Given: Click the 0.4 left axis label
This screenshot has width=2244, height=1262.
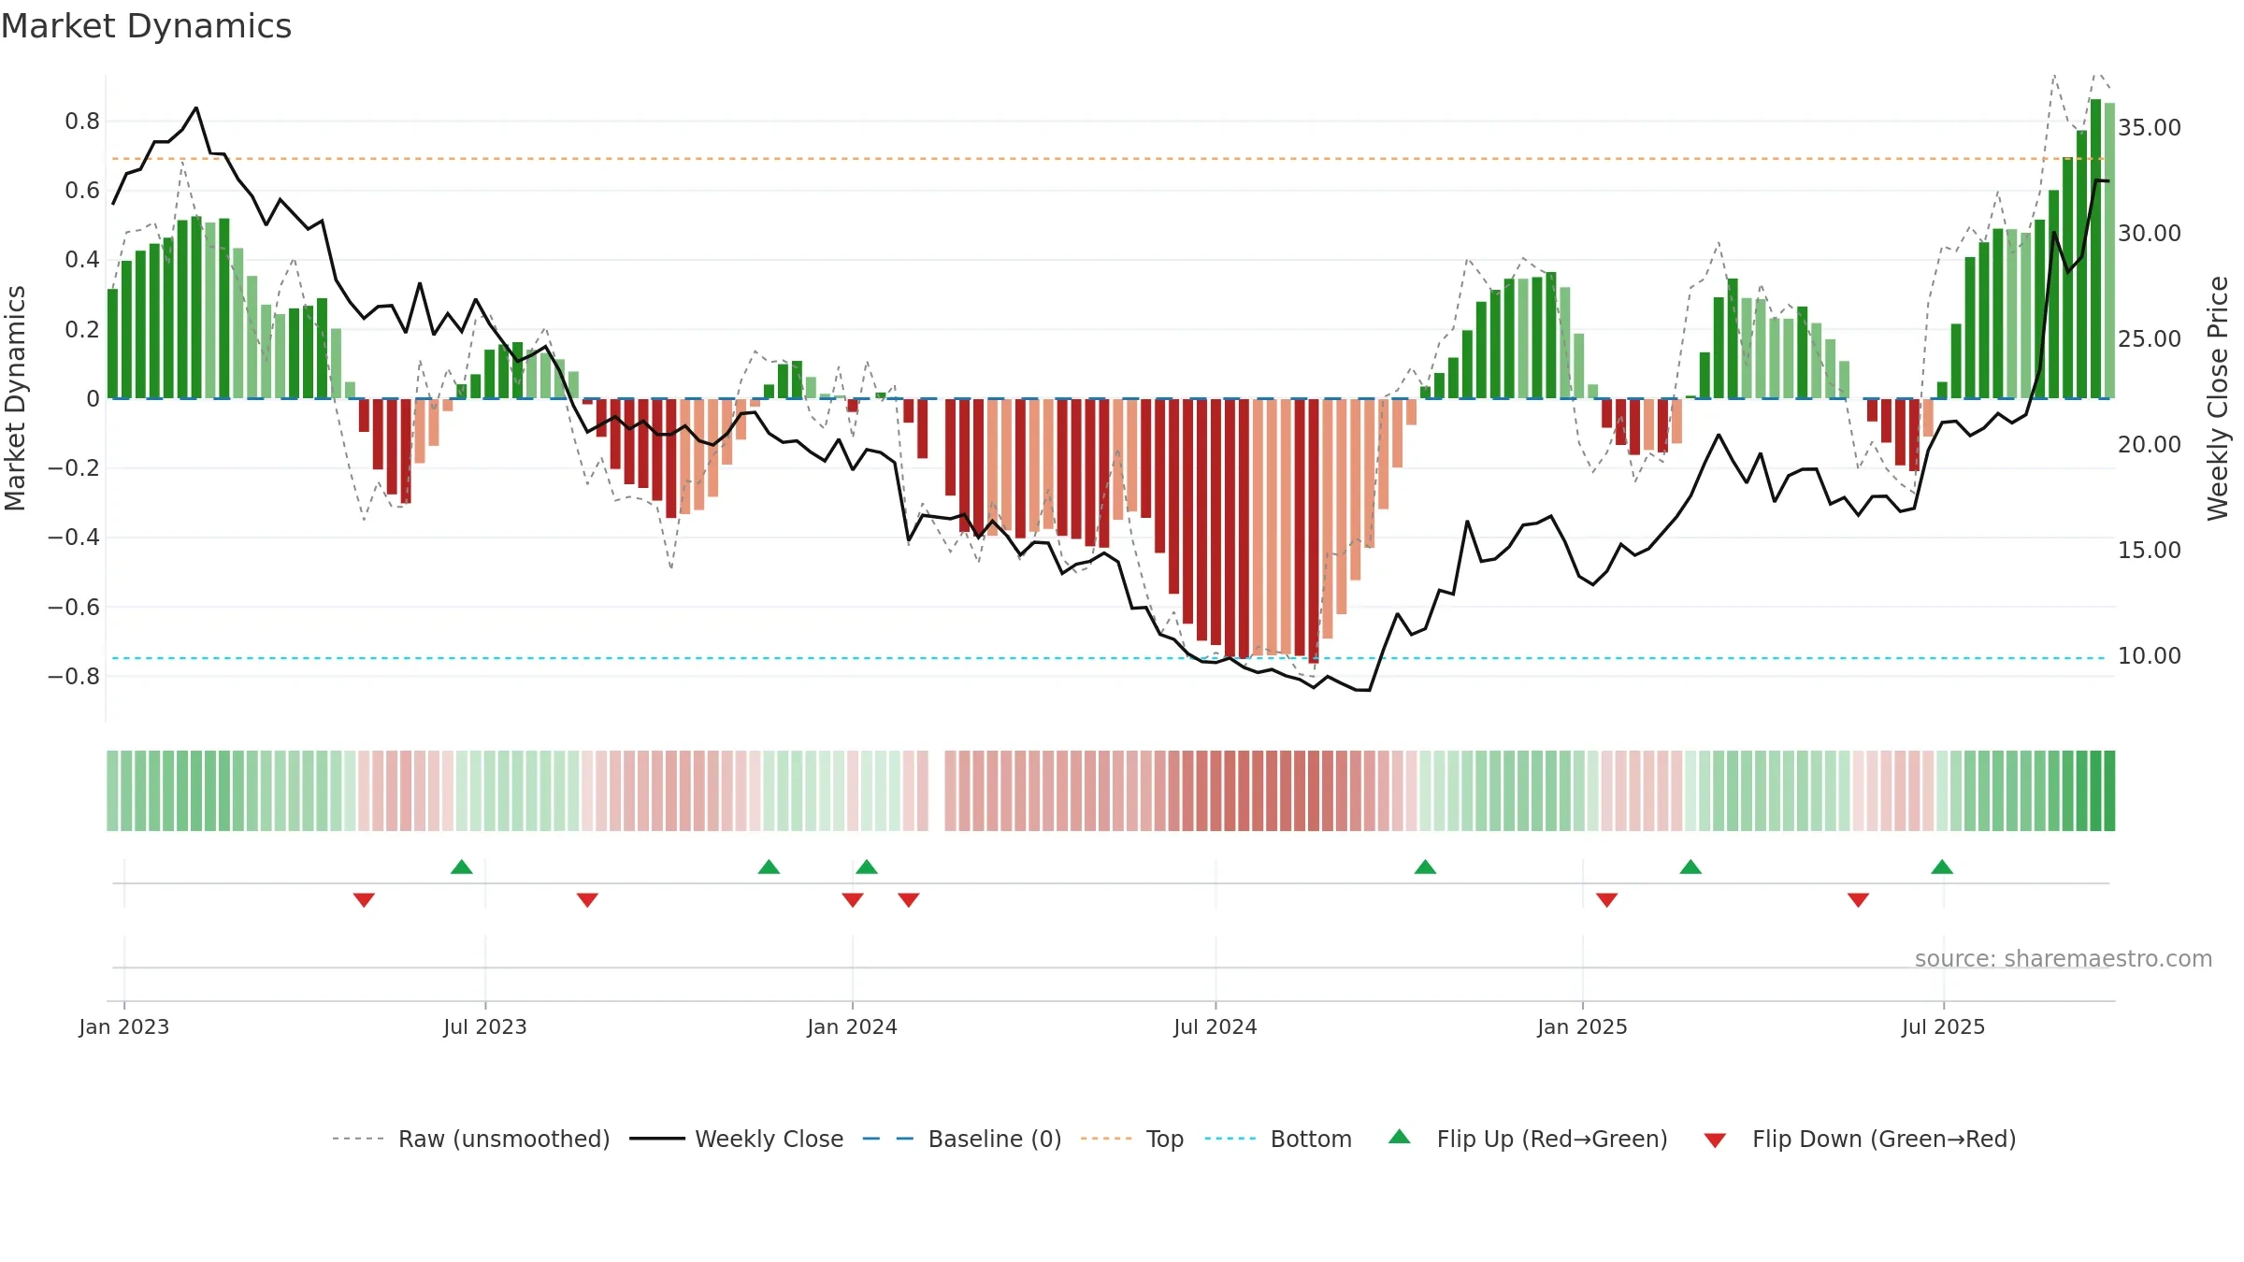Looking at the screenshot, I should click(x=82, y=259).
